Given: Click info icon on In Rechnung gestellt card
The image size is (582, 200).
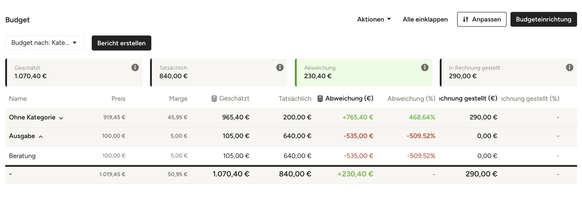Looking at the screenshot, I should (570, 68).
